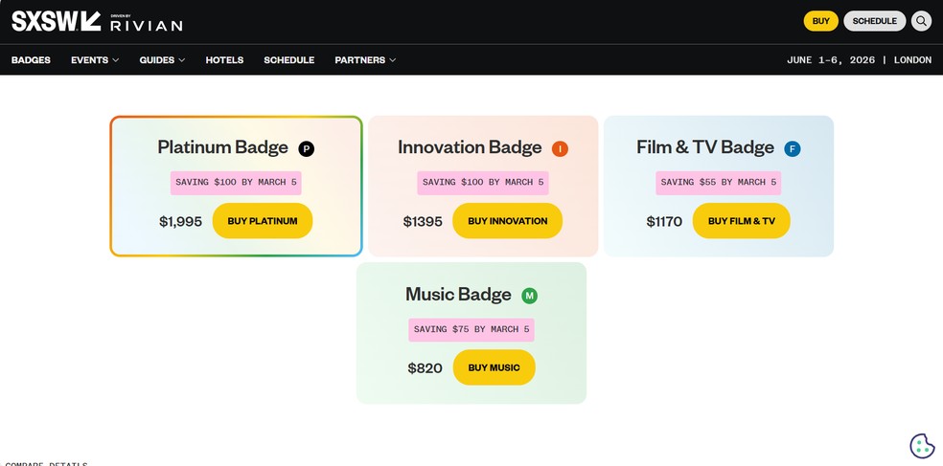Click the black P Platinum badge icon
The width and height of the screenshot is (943, 466).
click(x=307, y=148)
